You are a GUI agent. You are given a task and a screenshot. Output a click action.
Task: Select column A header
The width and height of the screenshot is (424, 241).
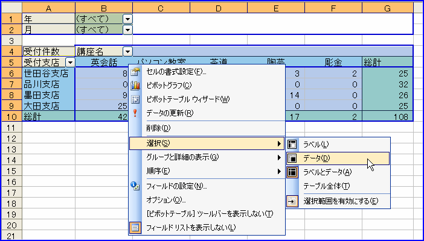pyautogui.click(x=49, y=8)
